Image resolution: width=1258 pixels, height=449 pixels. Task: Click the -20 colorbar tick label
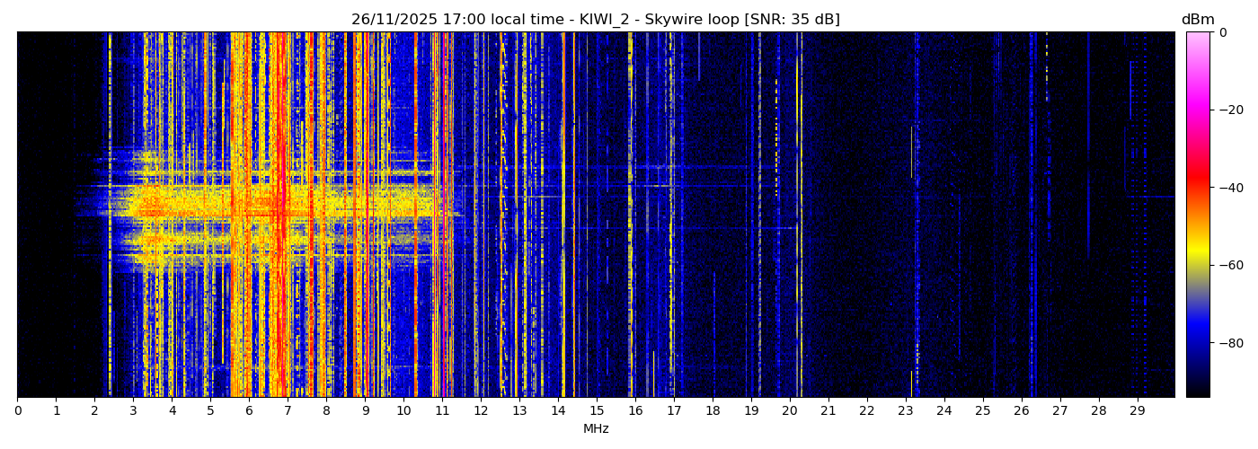[x=1229, y=110]
